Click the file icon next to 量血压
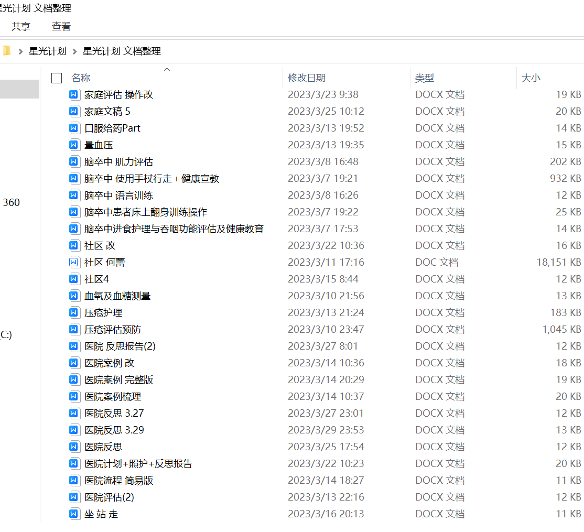 (x=74, y=145)
